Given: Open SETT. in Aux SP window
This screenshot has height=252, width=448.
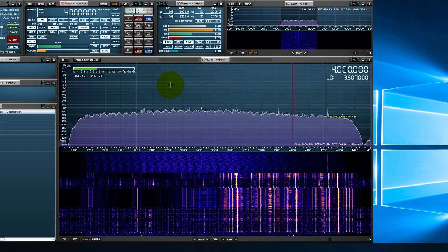Looking at the screenshot, I should (232, 4).
